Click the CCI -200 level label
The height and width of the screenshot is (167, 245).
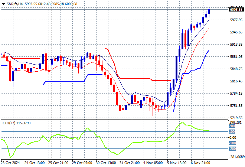pyautogui.click(x=232, y=149)
